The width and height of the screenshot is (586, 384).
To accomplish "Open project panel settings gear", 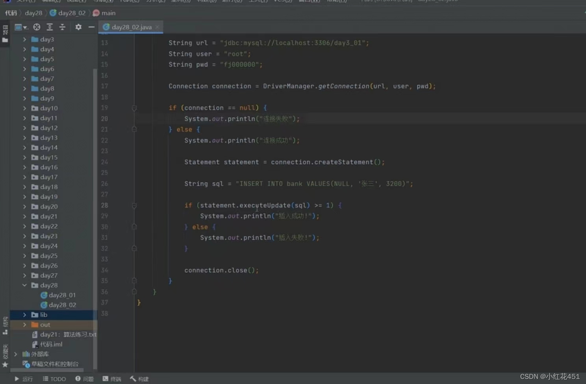I will (x=78, y=27).
